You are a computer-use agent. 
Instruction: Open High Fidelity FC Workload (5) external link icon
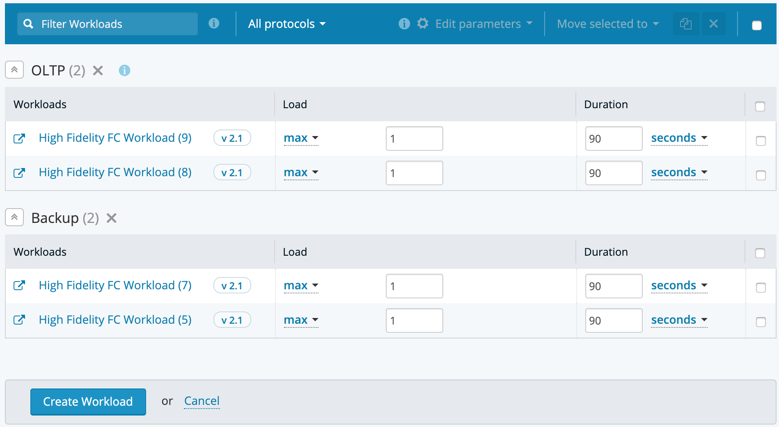coord(19,320)
